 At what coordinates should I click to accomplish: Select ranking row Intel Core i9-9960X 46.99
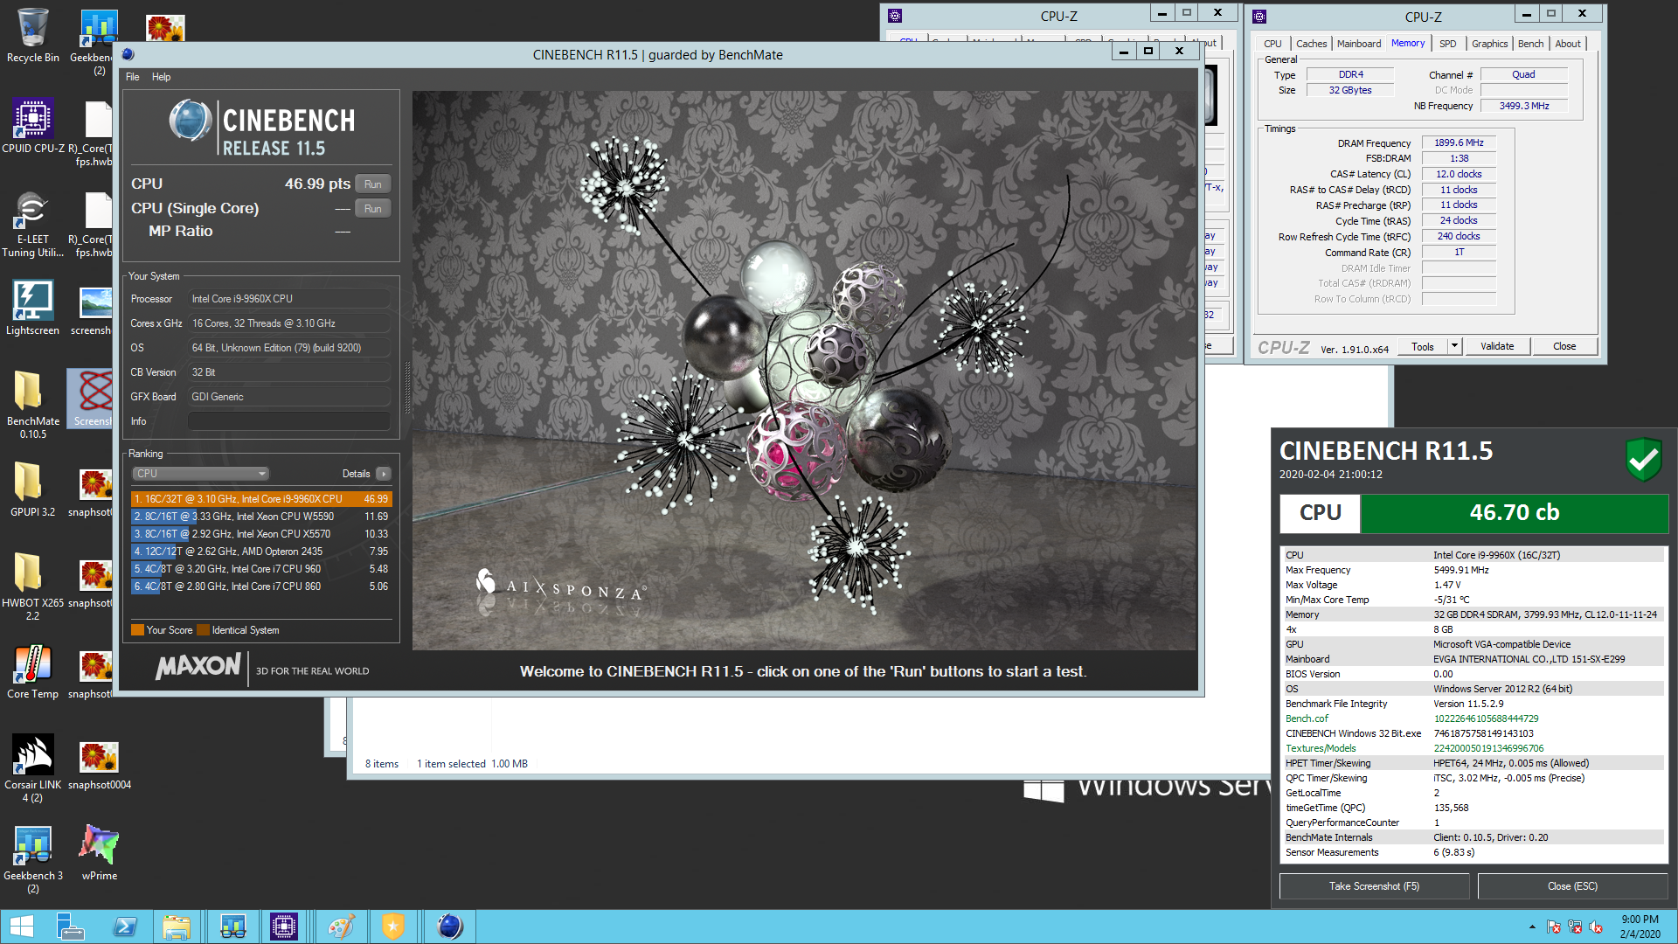coord(261,499)
